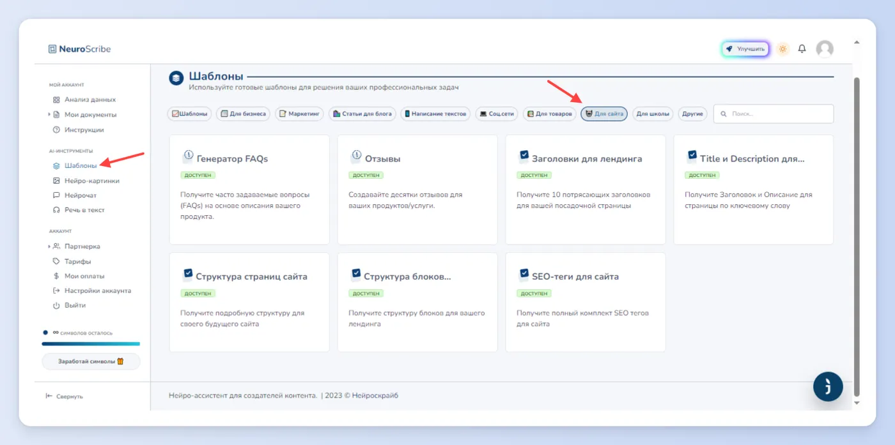Expand the Партнерка submenu arrow
The height and width of the screenshot is (445, 895).
49,246
